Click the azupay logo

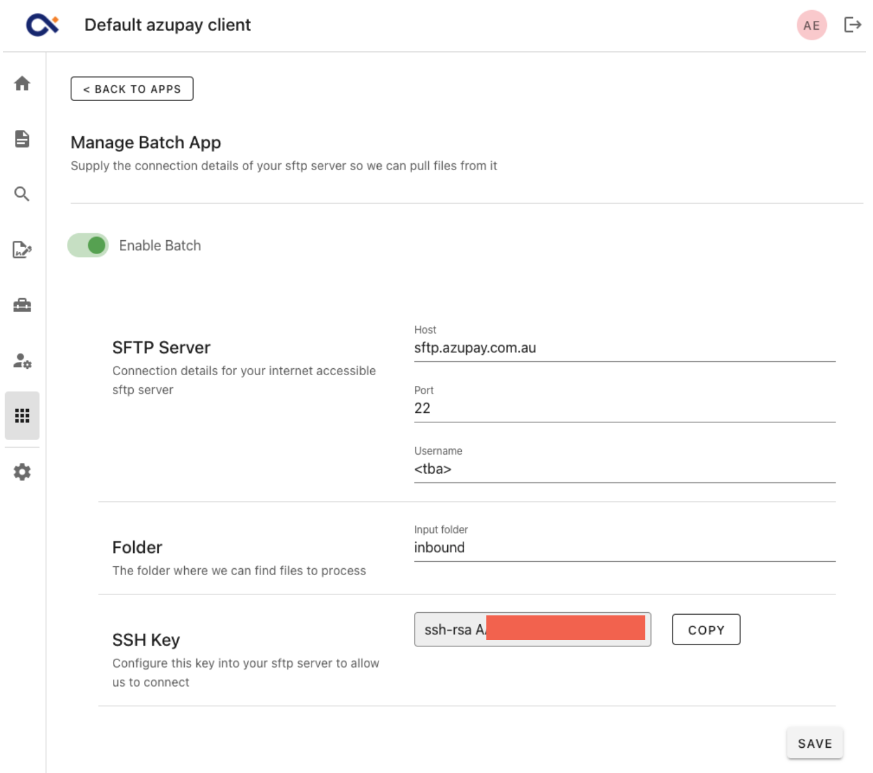42,25
